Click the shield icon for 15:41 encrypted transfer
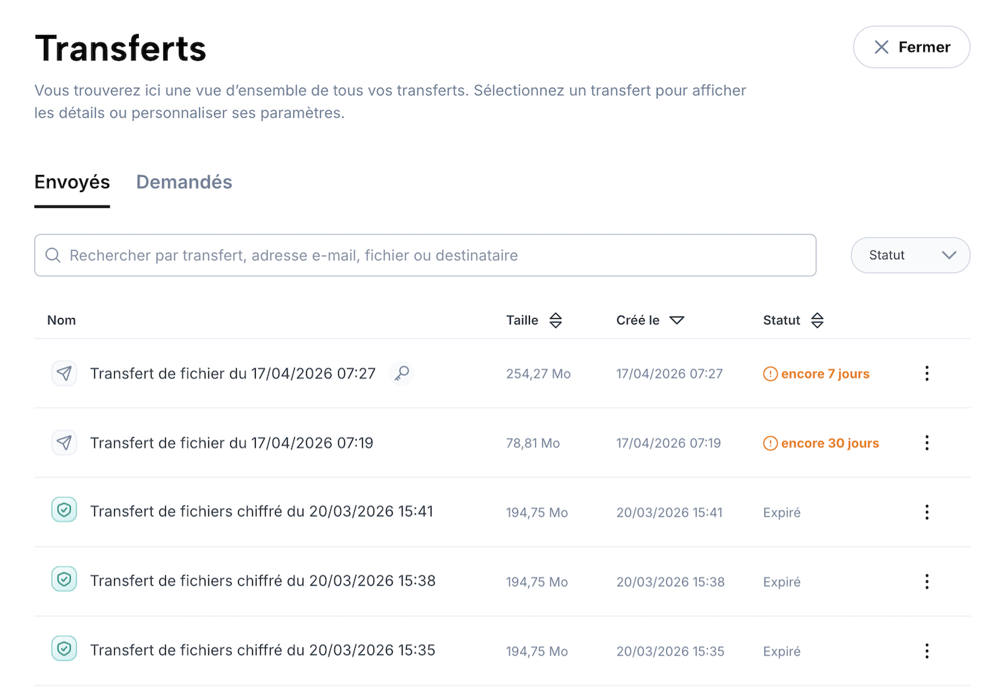The image size is (992, 692). 64,510
